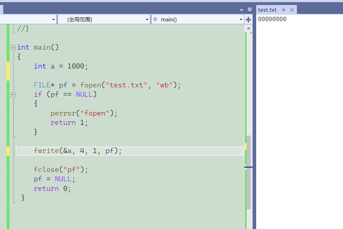Click the scroll-up arrow of the editor scrollbar
Image resolution: width=343 pixels, height=229 pixels.
(x=249, y=28)
